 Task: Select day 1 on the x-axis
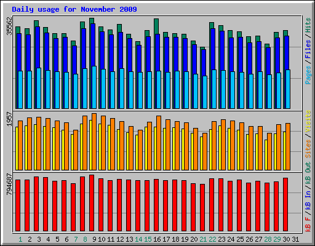[20, 239]
